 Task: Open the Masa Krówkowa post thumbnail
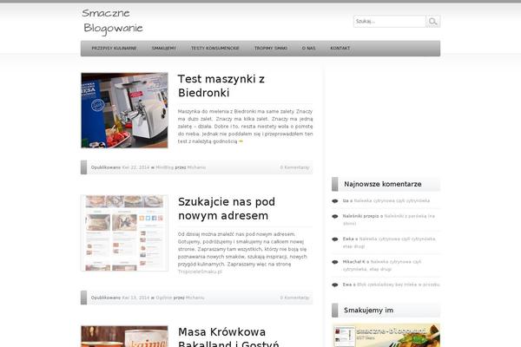pos(124,337)
